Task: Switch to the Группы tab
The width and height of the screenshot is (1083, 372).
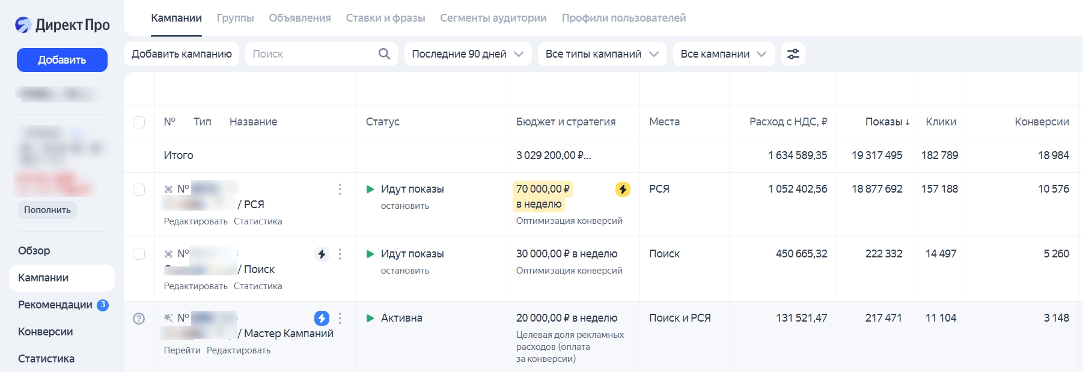Action: pos(235,18)
